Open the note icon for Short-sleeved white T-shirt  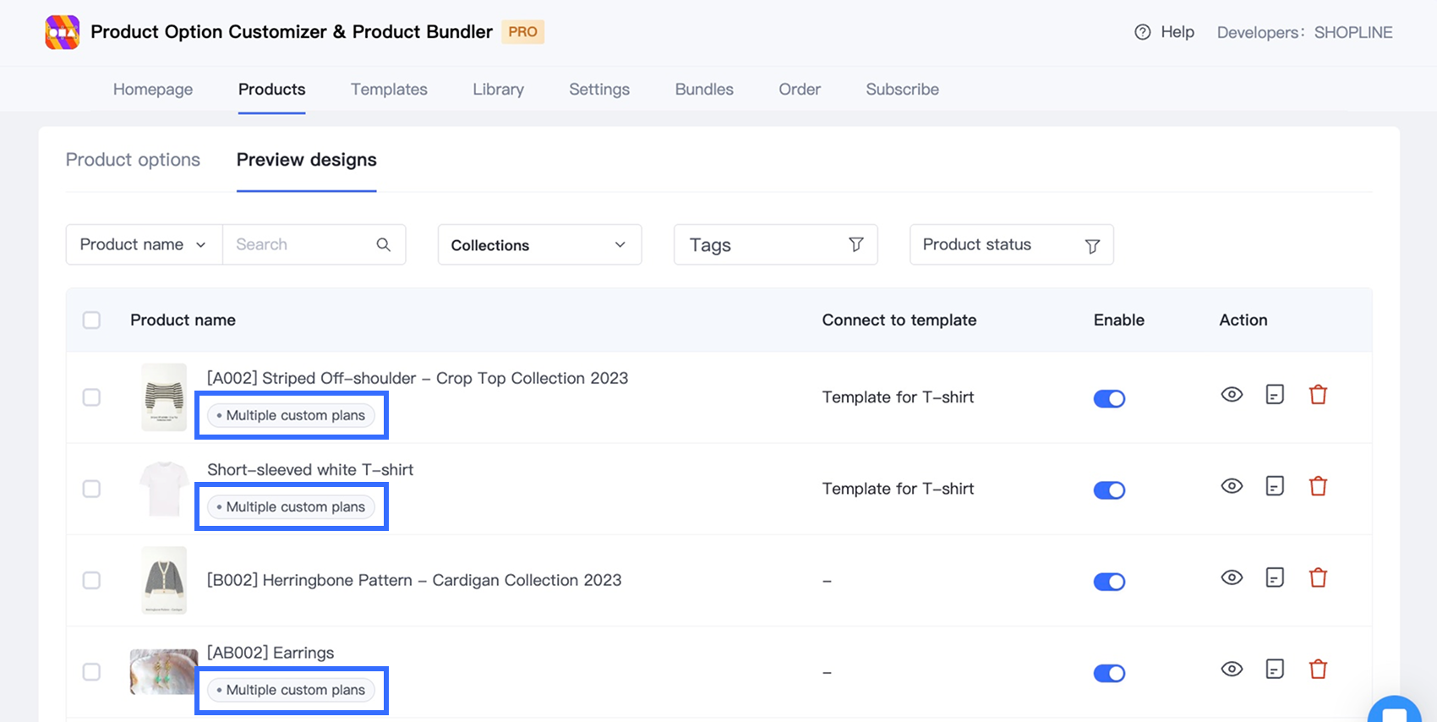click(1275, 486)
